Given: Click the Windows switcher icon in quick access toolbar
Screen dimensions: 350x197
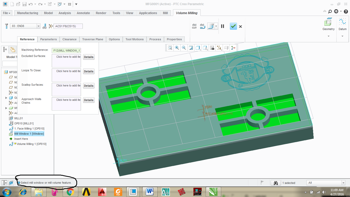Looking at the screenshot, I should point(59,4).
